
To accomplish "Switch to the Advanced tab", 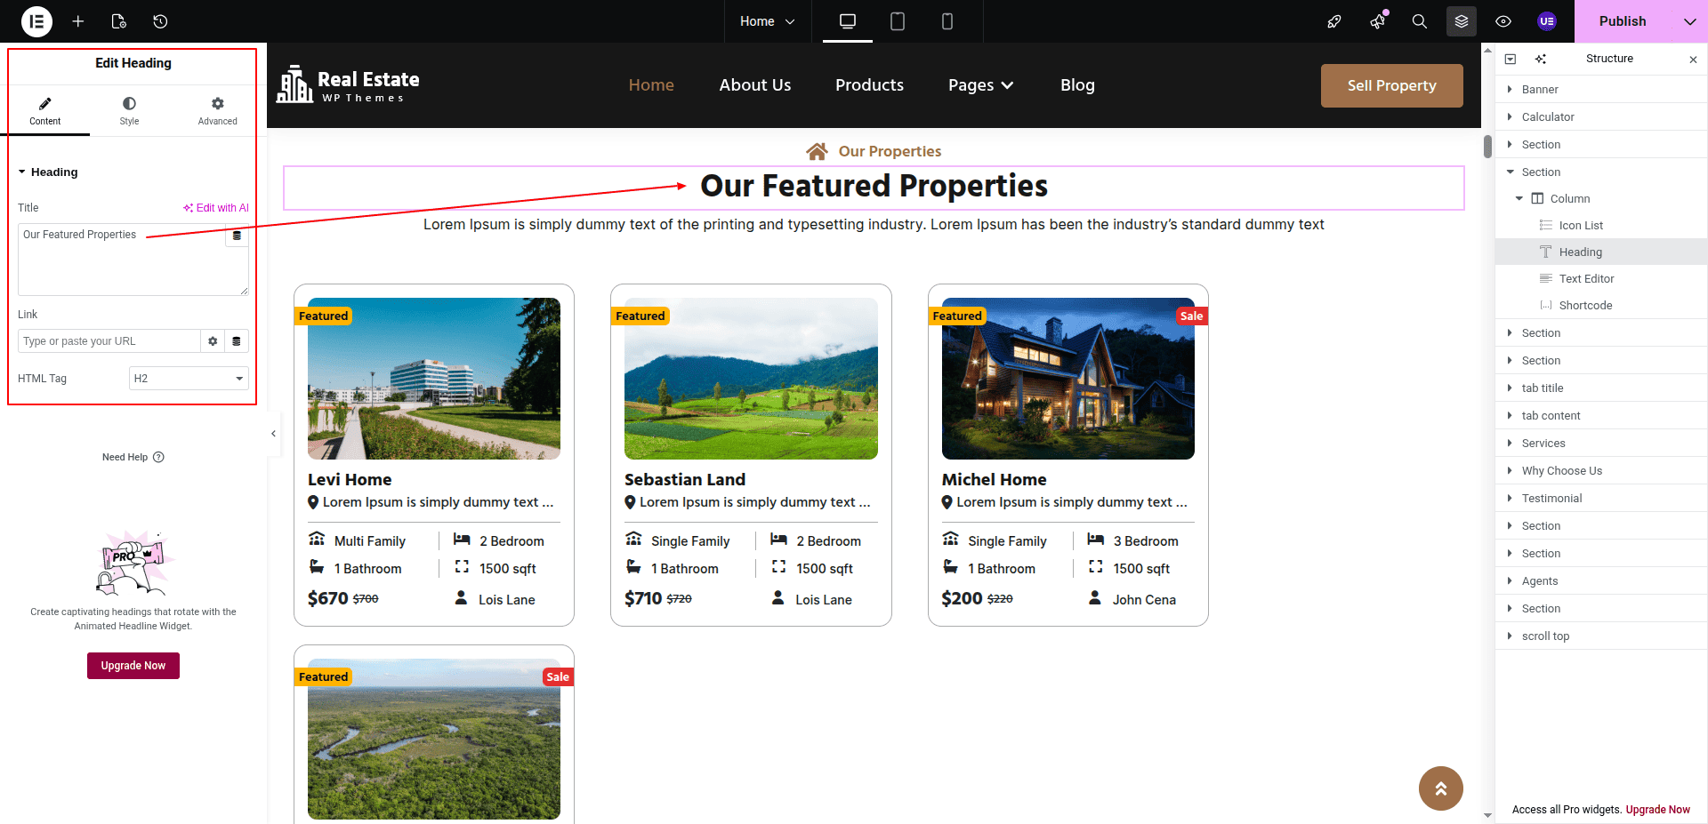I will (x=217, y=110).
